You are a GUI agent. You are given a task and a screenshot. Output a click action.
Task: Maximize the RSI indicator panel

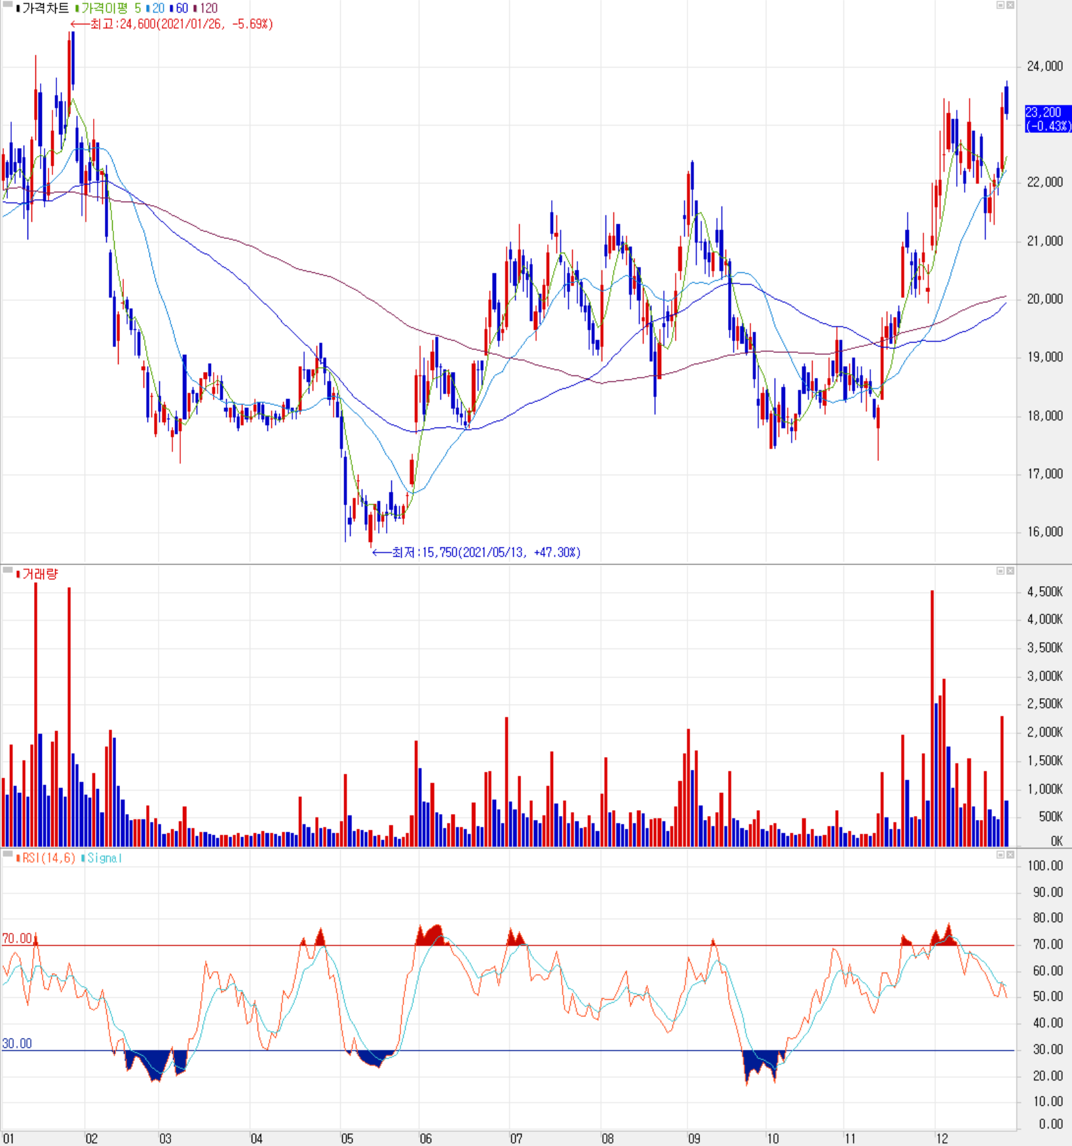[x=1001, y=855]
